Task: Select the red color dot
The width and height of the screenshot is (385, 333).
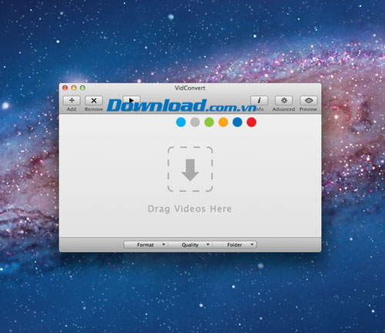Action: (x=252, y=122)
